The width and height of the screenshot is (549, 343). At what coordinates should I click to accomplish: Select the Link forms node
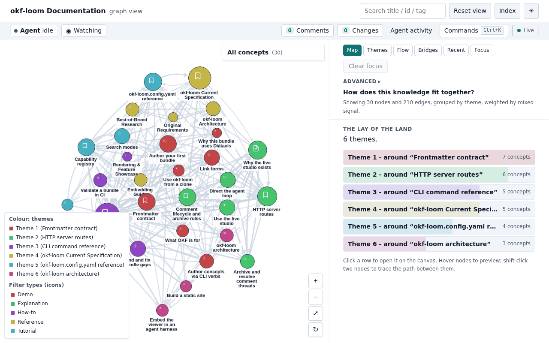click(x=211, y=158)
